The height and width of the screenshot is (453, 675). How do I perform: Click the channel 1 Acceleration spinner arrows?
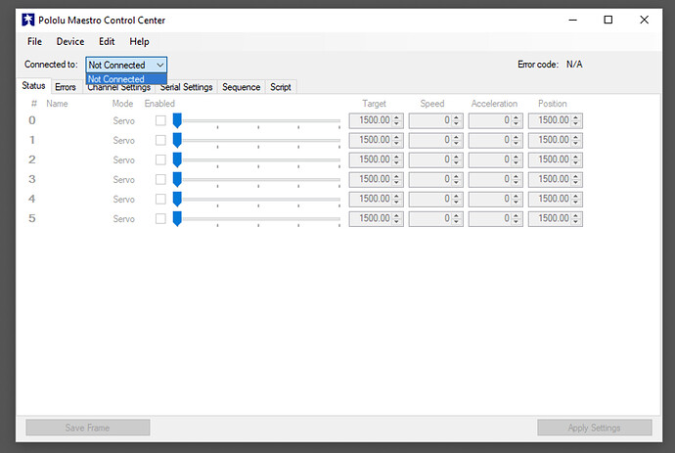517,140
